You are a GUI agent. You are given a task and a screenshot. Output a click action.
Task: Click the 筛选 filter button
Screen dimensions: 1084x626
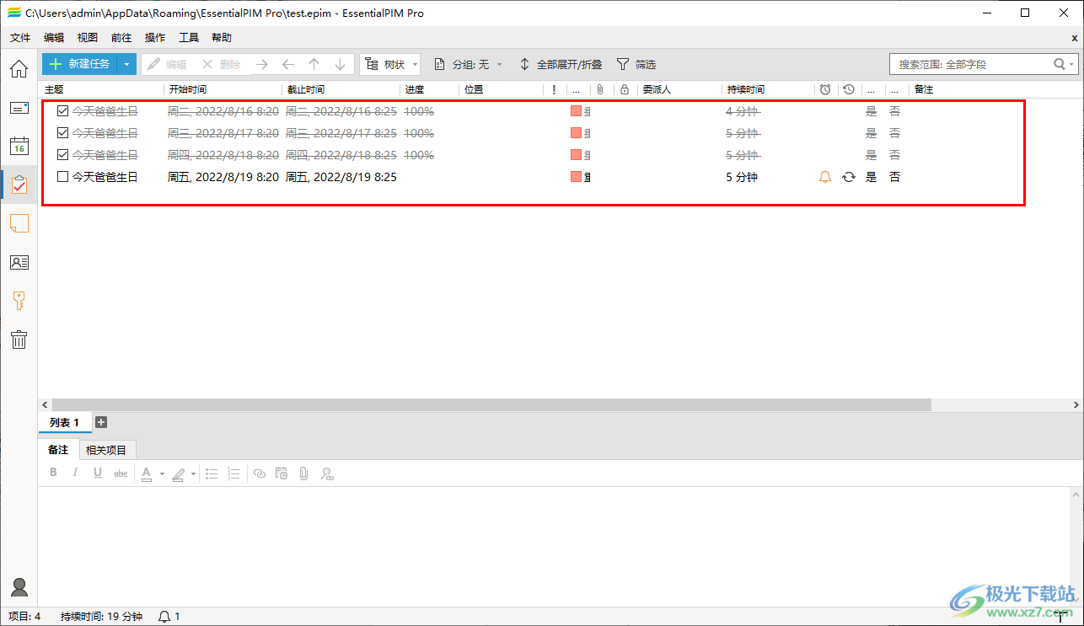(x=636, y=64)
